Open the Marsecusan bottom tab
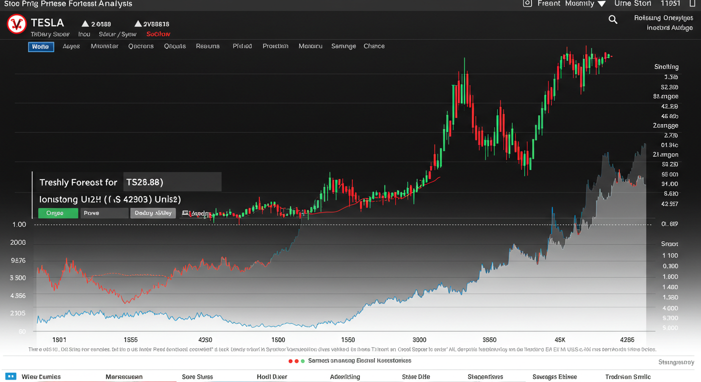This screenshot has width=701, height=382. coord(124,377)
